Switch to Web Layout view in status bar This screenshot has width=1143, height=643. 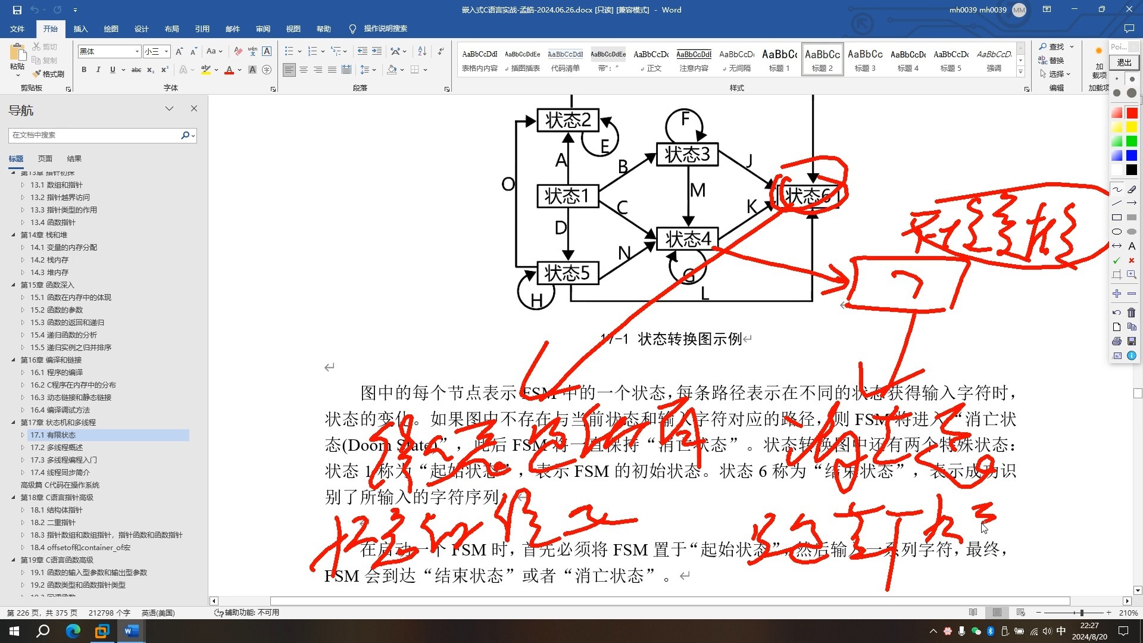tap(1020, 613)
